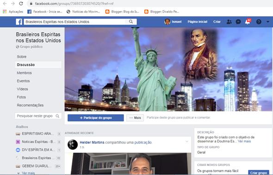Click the magnifying glass search button
This screenshot has width=273, height=175.
click(x=131, y=22)
